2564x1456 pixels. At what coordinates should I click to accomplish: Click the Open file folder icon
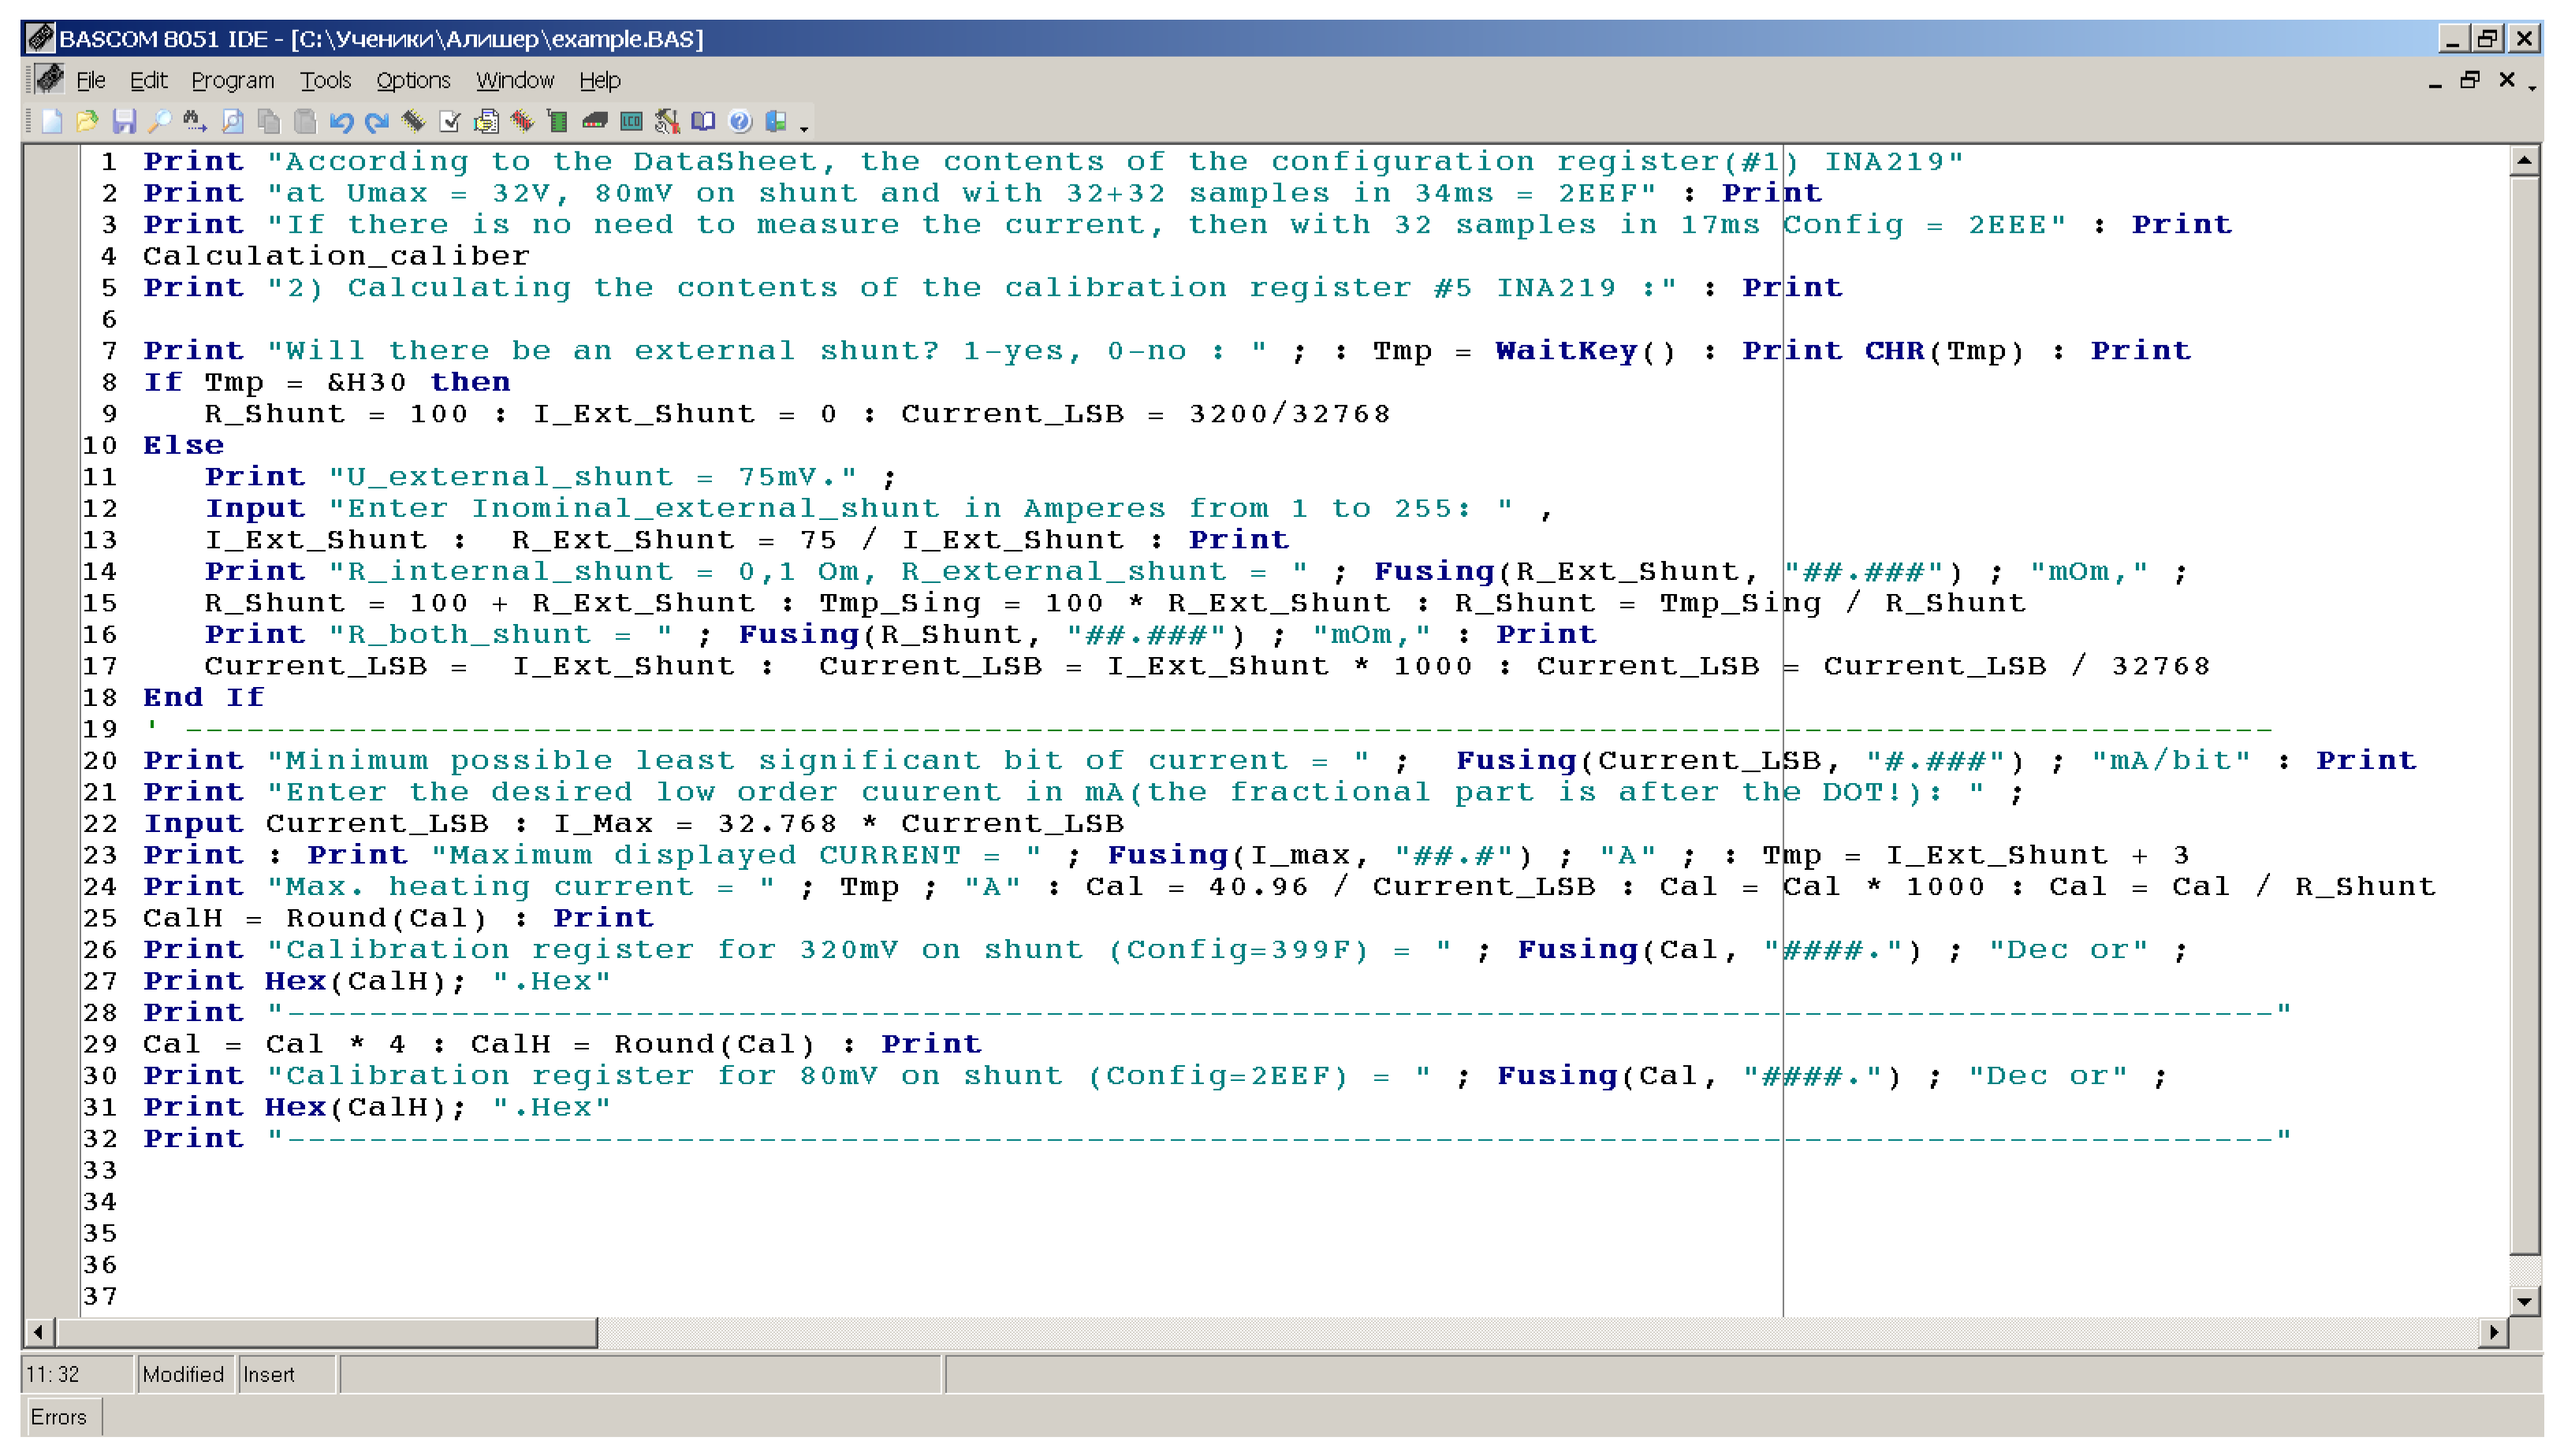[x=87, y=122]
